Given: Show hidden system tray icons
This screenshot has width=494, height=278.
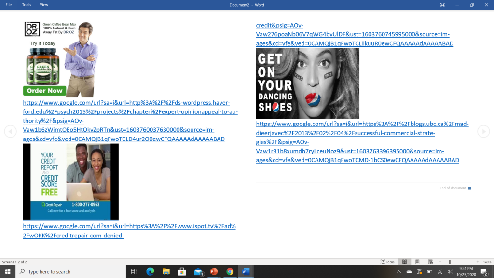Looking at the screenshot, I should click(398, 272).
